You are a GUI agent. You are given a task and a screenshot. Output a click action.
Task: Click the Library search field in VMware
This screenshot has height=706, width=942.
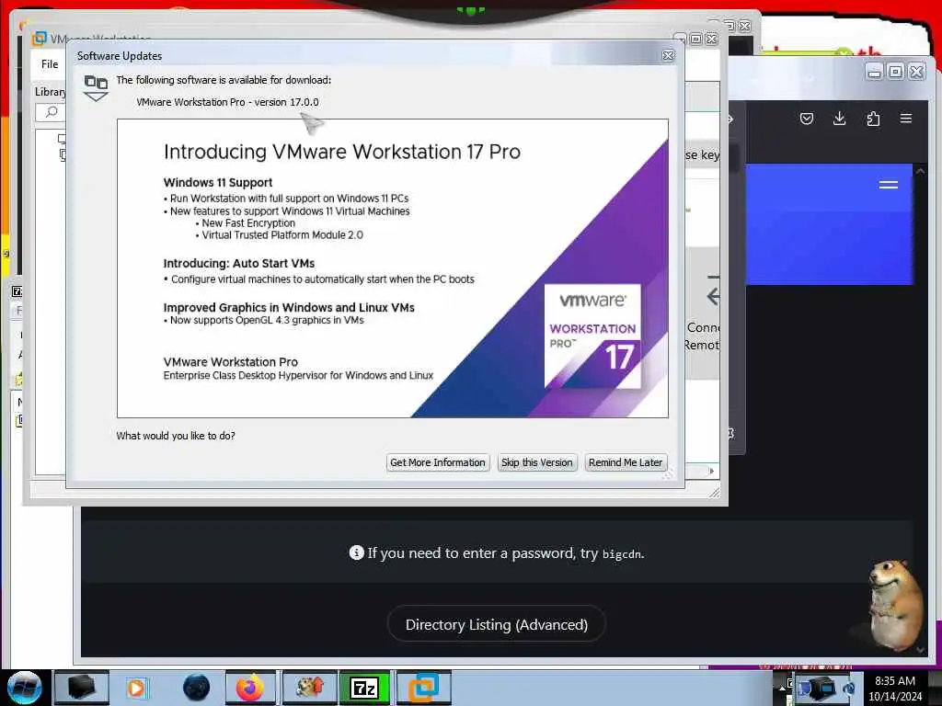(51, 112)
